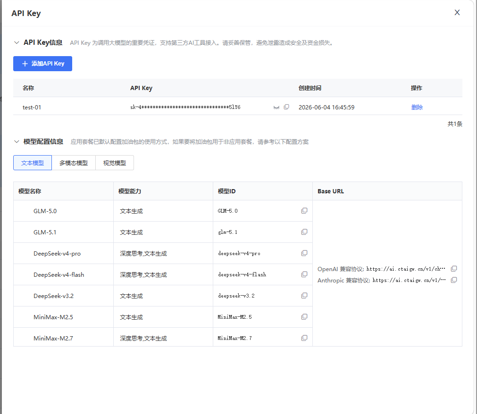Click the Base URL column header
Viewport: 477px width, 414px height.
(x=331, y=191)
